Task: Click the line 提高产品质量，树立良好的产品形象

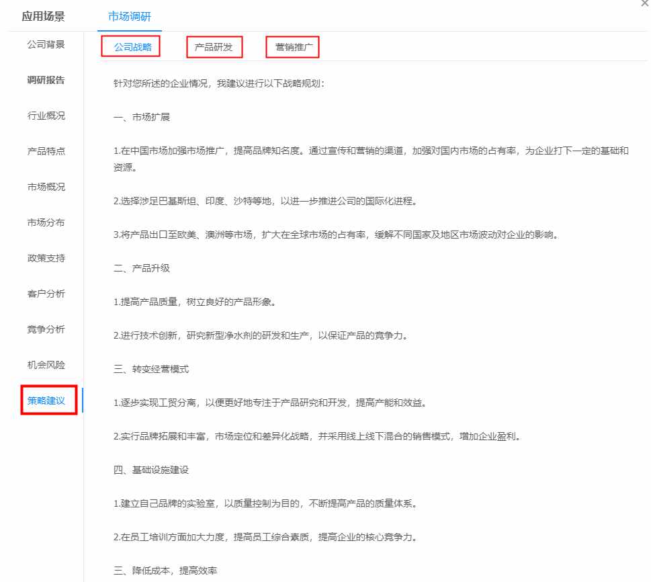Action: coord(195,302)
